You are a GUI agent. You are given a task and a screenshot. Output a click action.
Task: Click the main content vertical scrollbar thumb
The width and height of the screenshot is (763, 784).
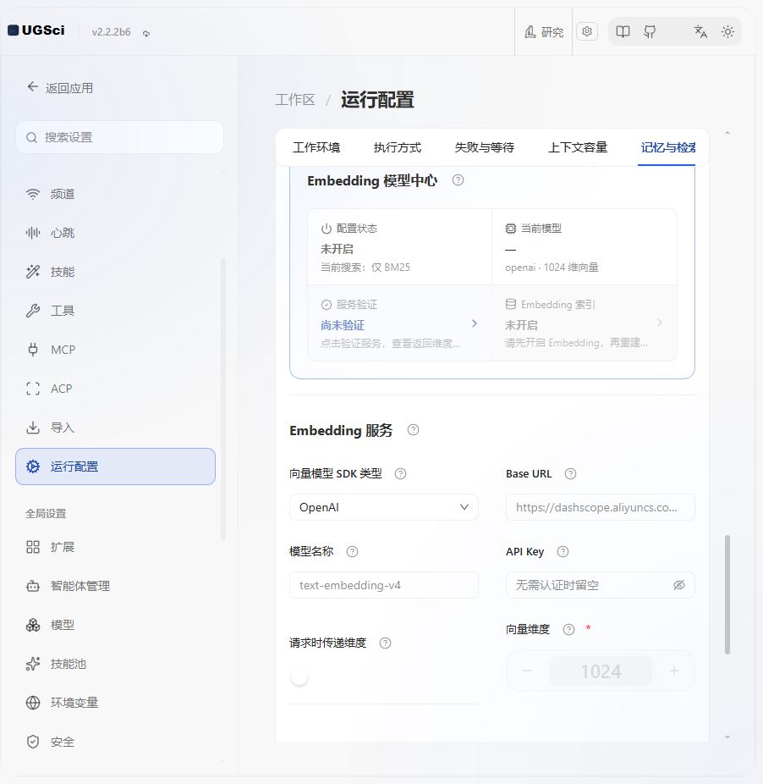[x=727, y=594]
